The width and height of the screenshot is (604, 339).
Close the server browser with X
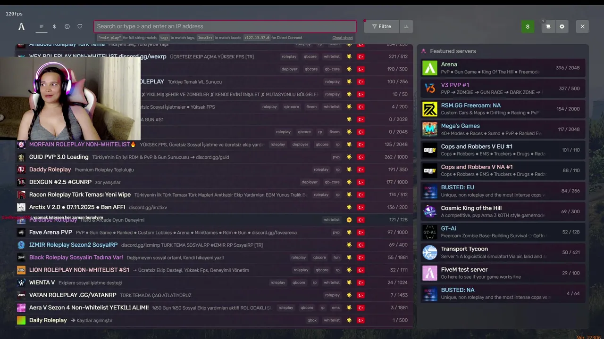pos(582,27)
